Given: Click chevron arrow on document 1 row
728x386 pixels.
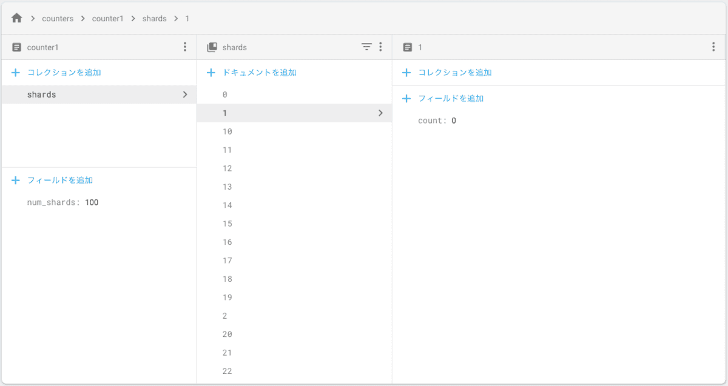Looking at the screenshot, I should click(x=380, y=113).
